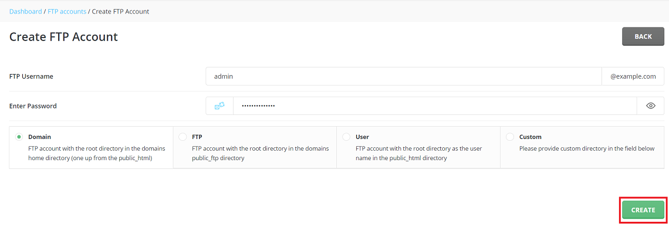Show password using the eye icon
669x237 pixels.
click(x=650, y=106)
